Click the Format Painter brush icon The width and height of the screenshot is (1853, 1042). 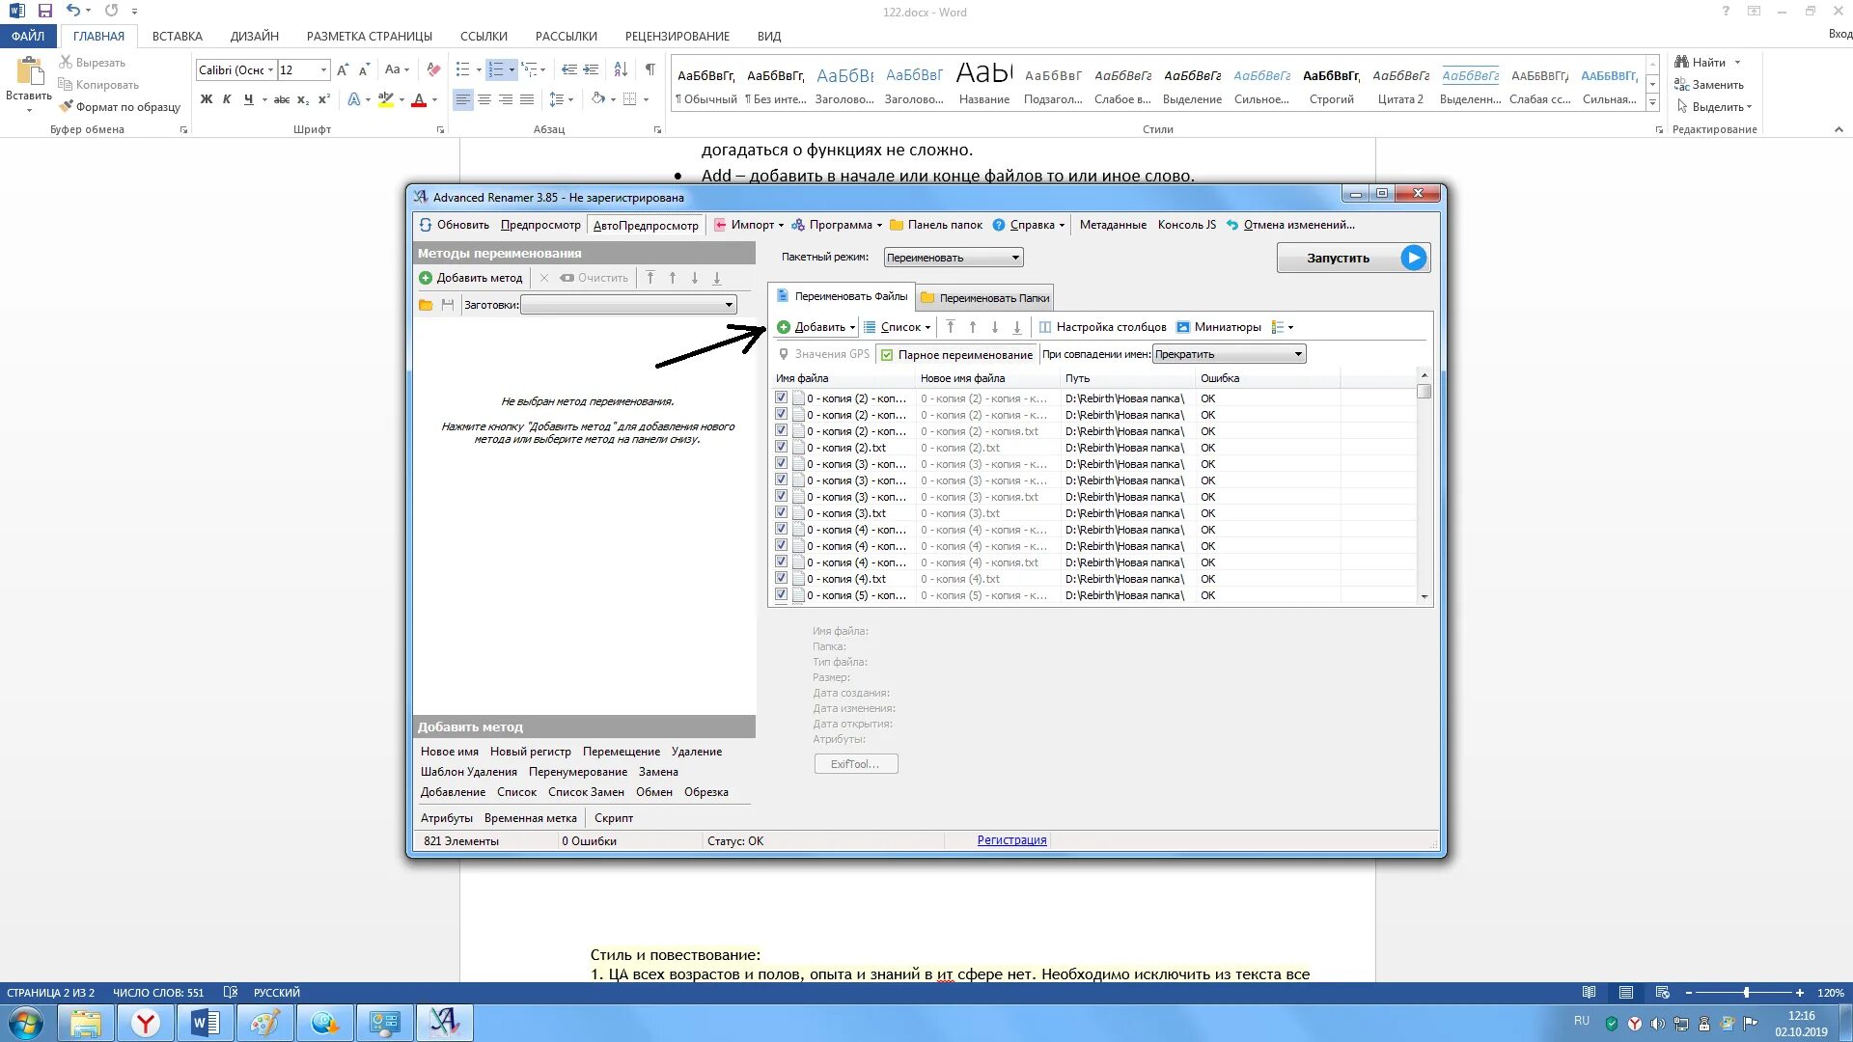pos(66,107)
